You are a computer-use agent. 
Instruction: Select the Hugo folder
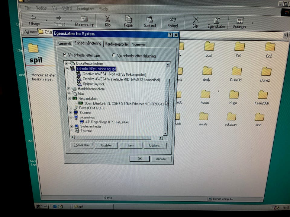(x=234, y=97)
